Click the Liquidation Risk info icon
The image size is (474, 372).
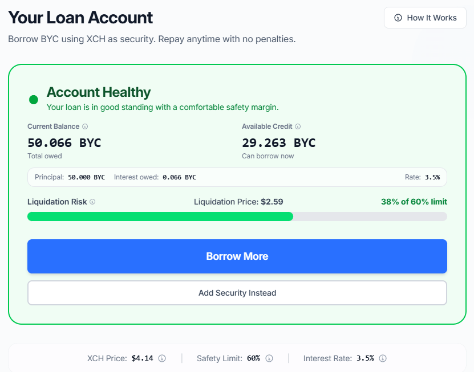point(92,202)
